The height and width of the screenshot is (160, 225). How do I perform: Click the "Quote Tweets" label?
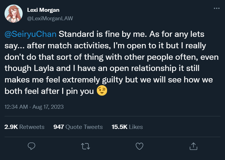[x=84, y=127]
